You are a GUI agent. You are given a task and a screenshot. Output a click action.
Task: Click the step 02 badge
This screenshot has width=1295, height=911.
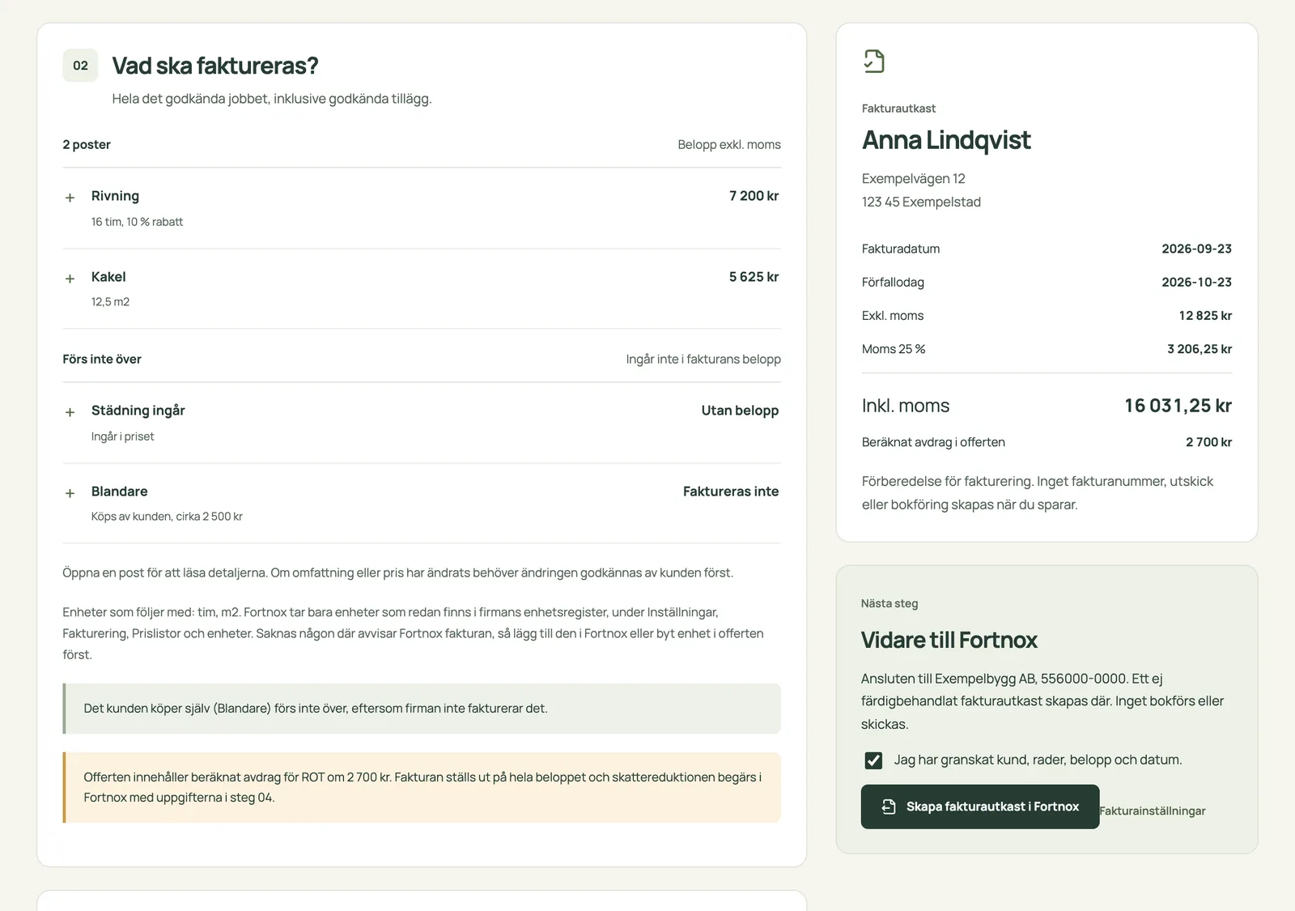pyautogui.click(x=80, y=66)
